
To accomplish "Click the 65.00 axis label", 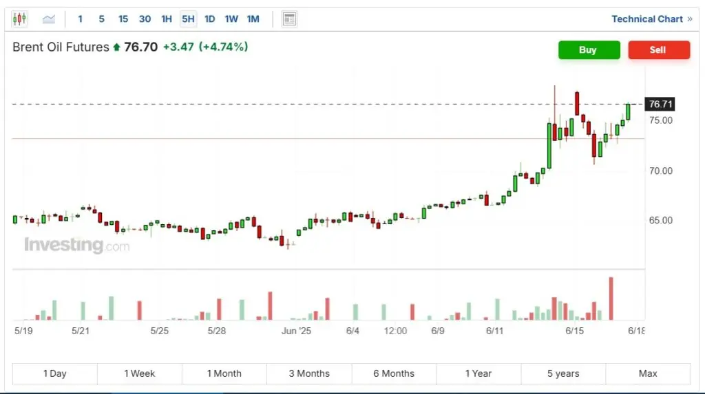I will click(x=661, y=220).
